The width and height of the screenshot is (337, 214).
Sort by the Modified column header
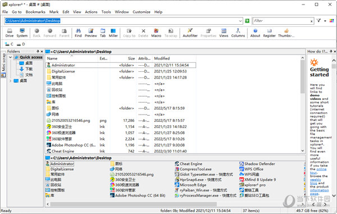pyautogui.click(x=174, y=58)
